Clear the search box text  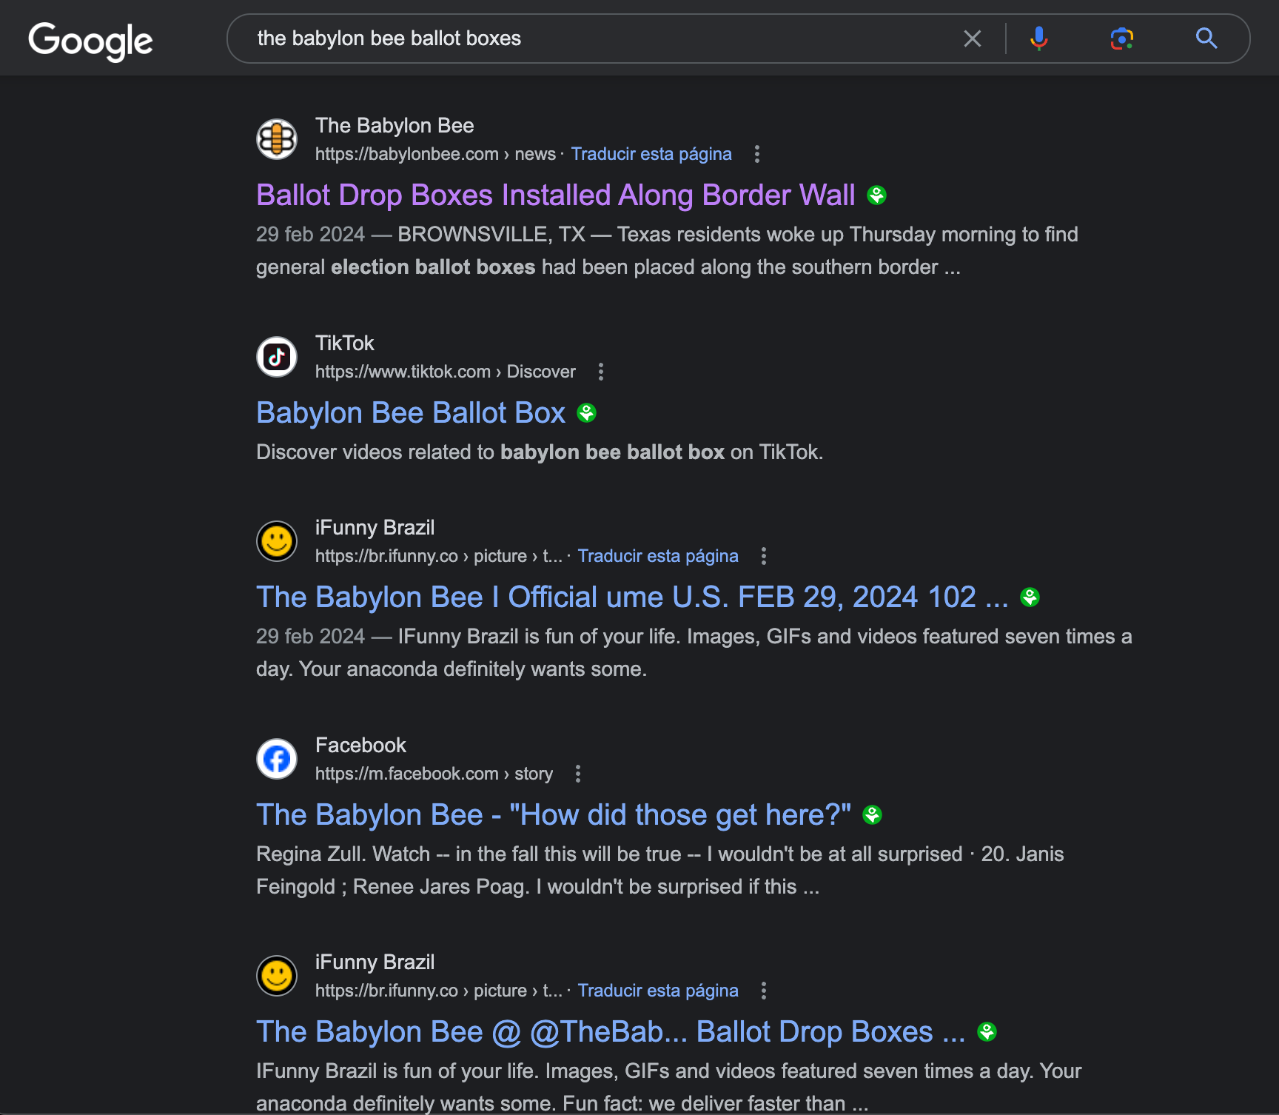pos(972,38)
